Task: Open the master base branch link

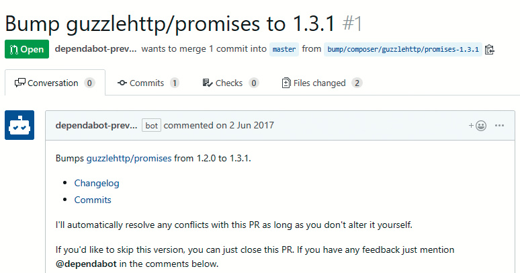Action: (x=284, y=49)
